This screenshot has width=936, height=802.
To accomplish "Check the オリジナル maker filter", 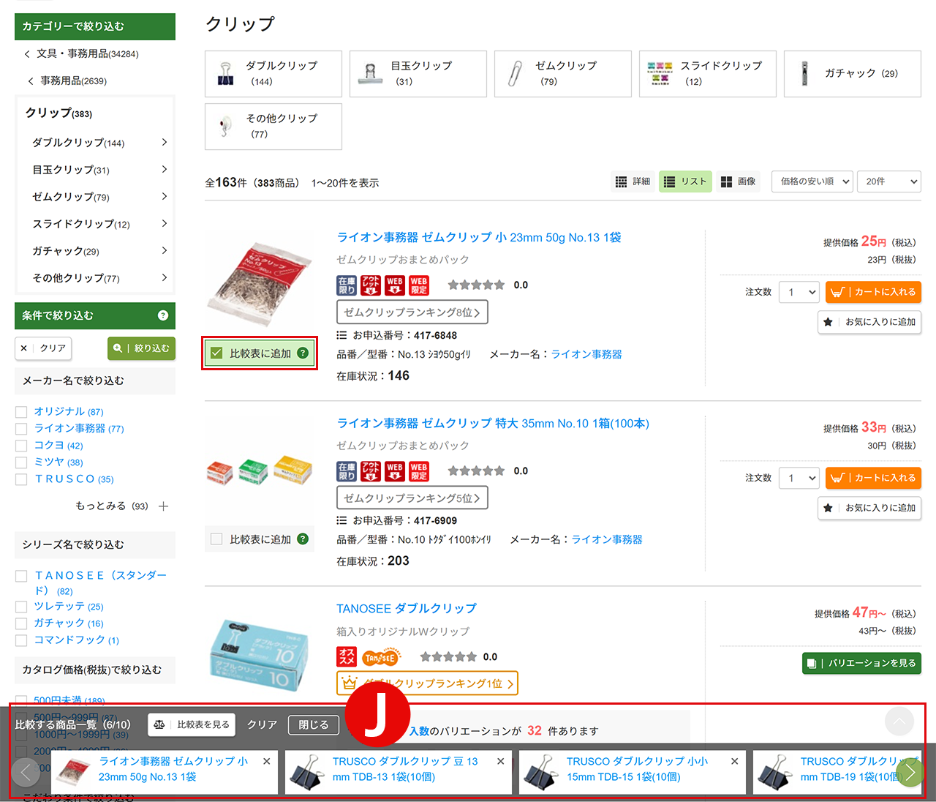I will [21, 412].
